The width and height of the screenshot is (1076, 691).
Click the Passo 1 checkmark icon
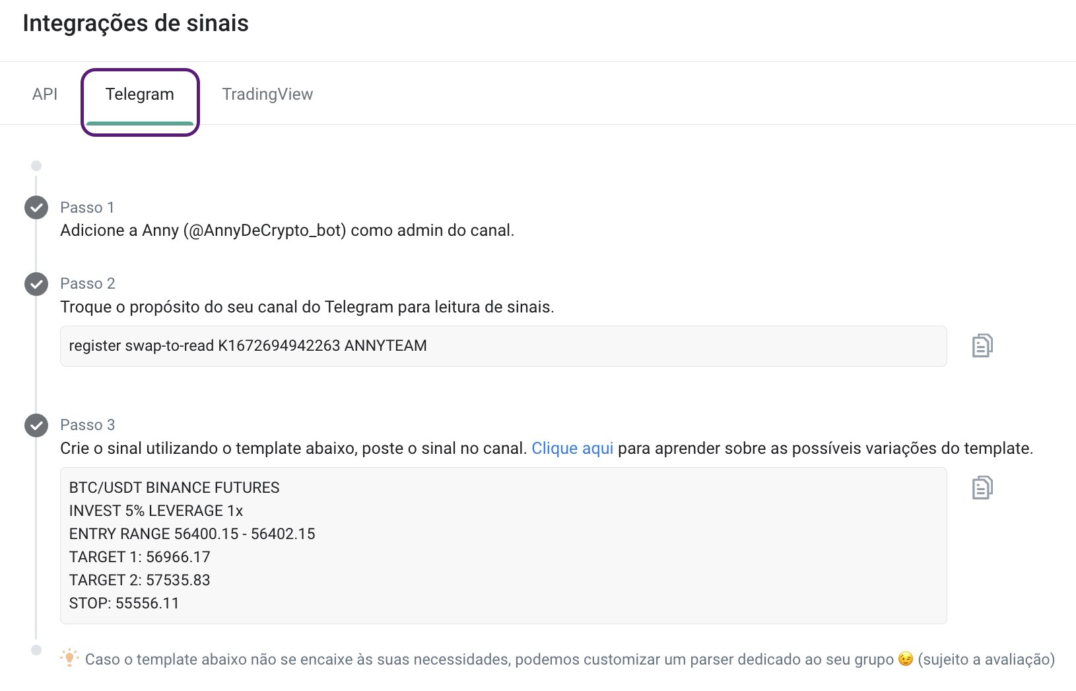[x=36, y=207]
